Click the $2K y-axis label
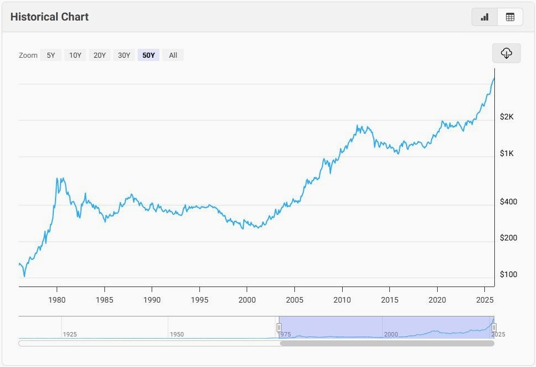The image size is (536, 367). click(507, 117)
